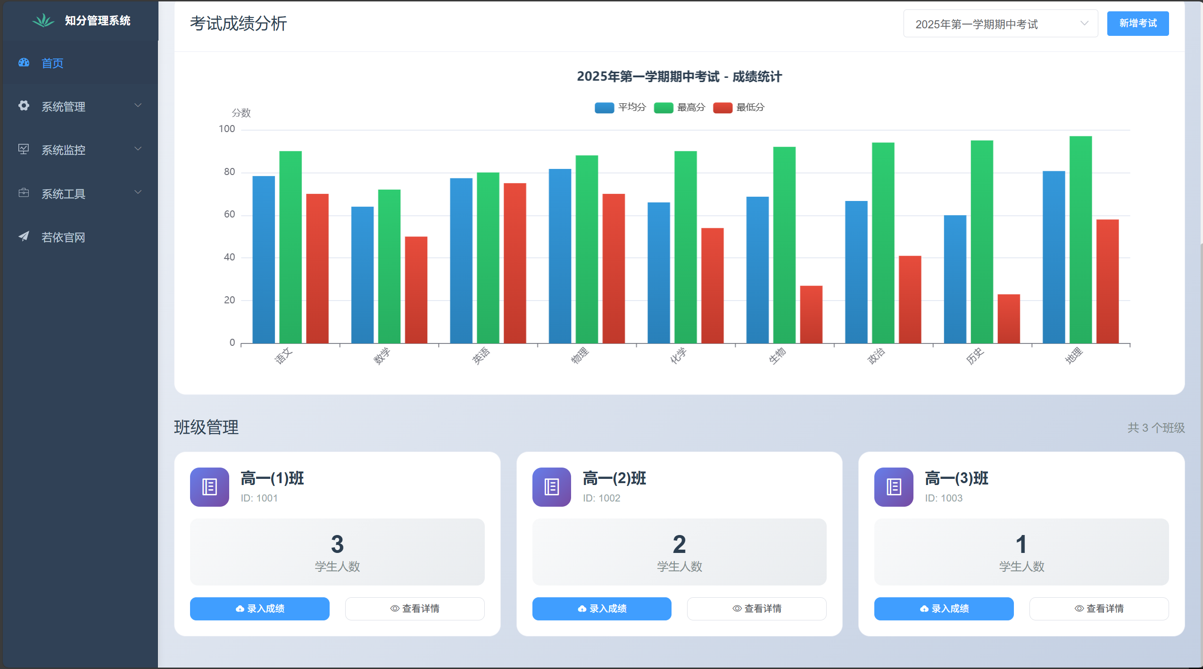Click the 分数 y-axis label

[241, 113]
